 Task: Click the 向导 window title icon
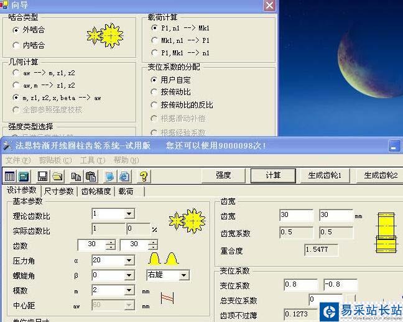click(4, 4)
